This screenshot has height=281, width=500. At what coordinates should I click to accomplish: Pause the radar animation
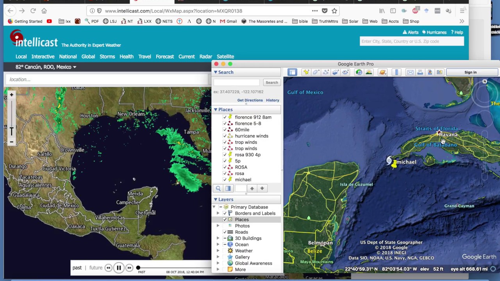point(119,268)
